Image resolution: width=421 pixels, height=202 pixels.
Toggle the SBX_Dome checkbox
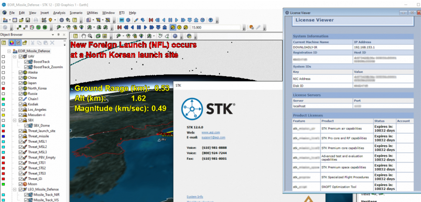pos(26,125)
